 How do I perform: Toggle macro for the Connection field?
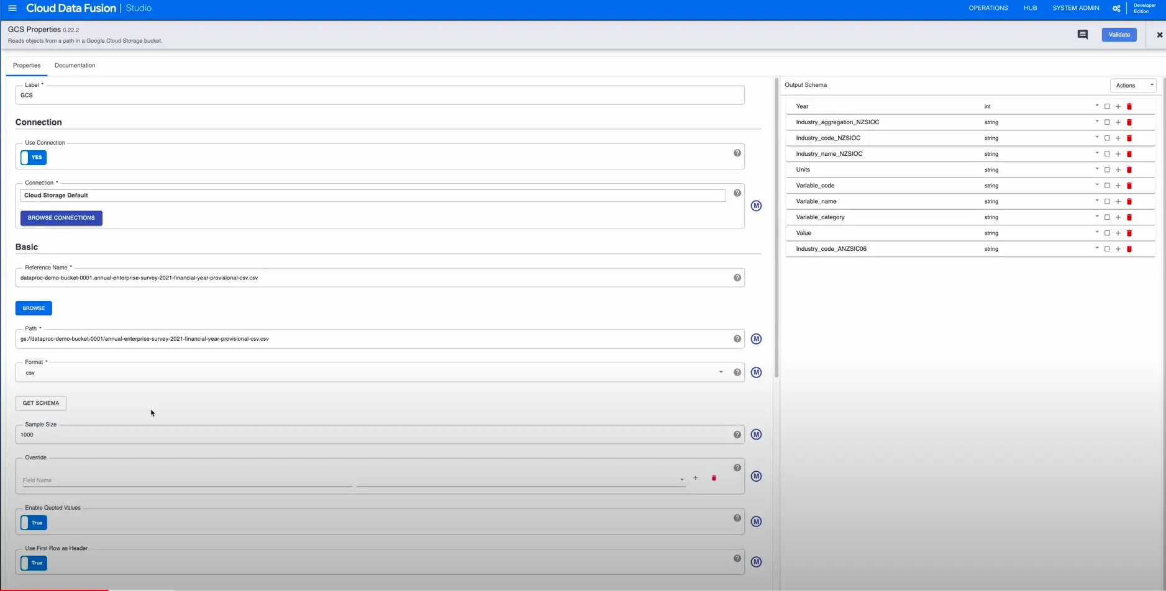click(756, 205)
